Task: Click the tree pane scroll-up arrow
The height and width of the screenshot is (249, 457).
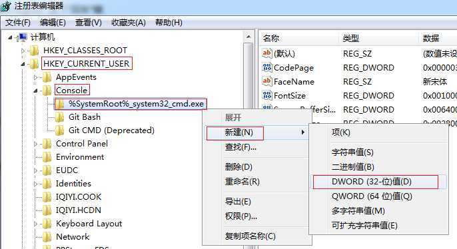Action: pyautogui.click(x=248, y=37)
